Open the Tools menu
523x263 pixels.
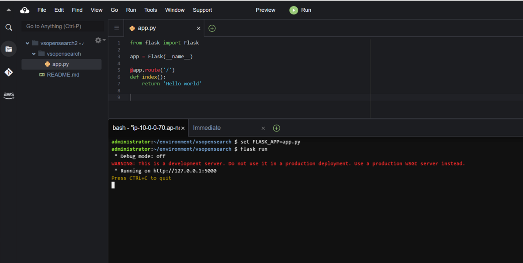point(151,10)
